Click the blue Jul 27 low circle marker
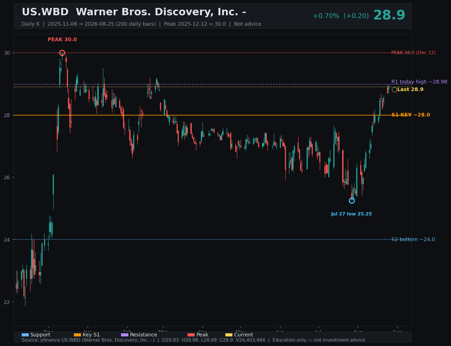This screenshot has height=346, width=451. click(352, 200)
